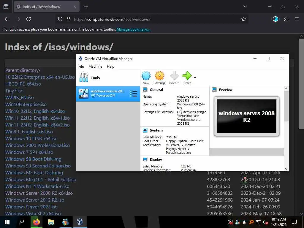The width and height of the screenshot is (304, 228).
Task: Click the size value 3166584832
Action: coord(220,193)
